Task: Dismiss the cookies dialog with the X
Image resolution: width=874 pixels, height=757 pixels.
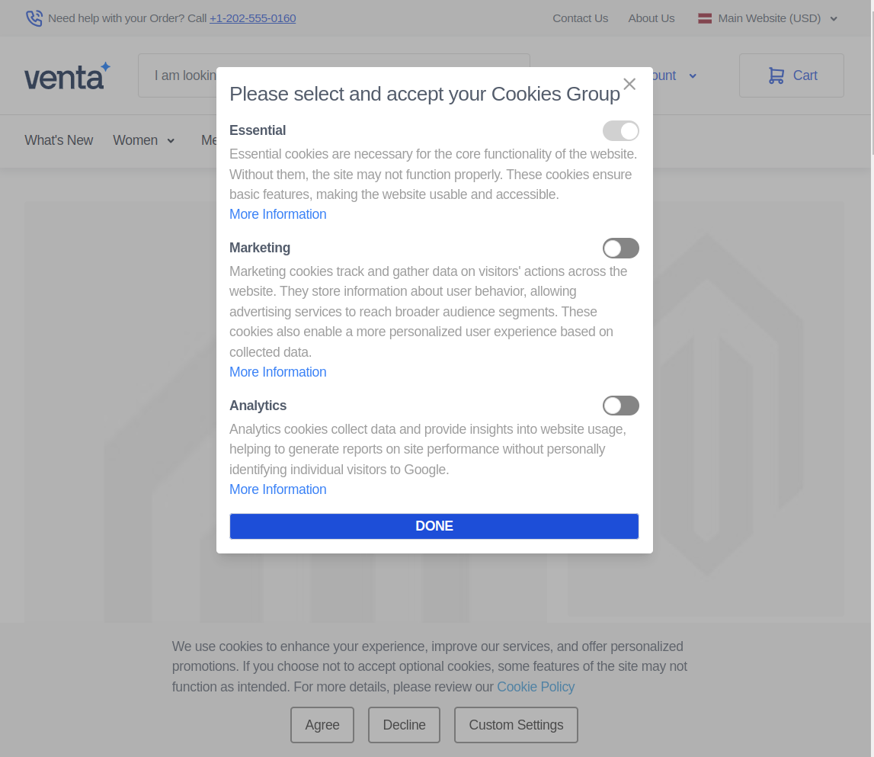Action: click(629, 84)
